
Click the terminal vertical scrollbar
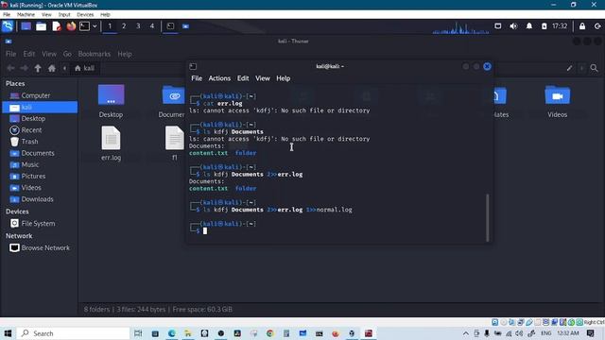coord(488,217)
